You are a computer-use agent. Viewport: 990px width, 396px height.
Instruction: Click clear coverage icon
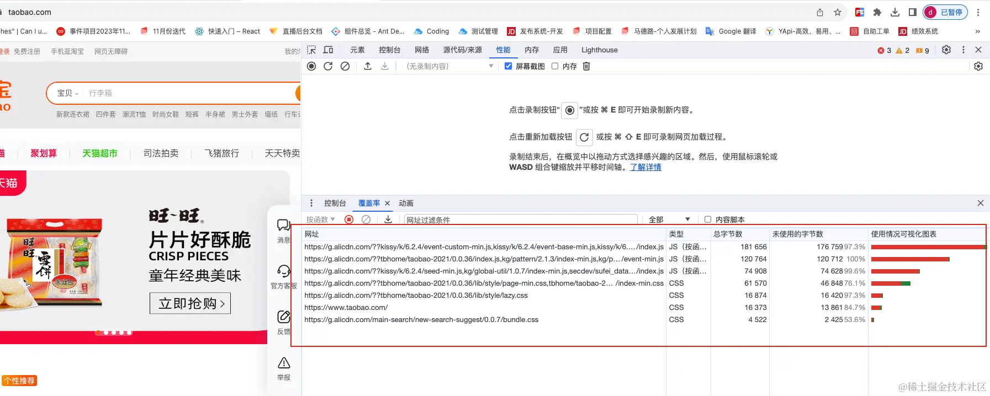click(366, 220)
